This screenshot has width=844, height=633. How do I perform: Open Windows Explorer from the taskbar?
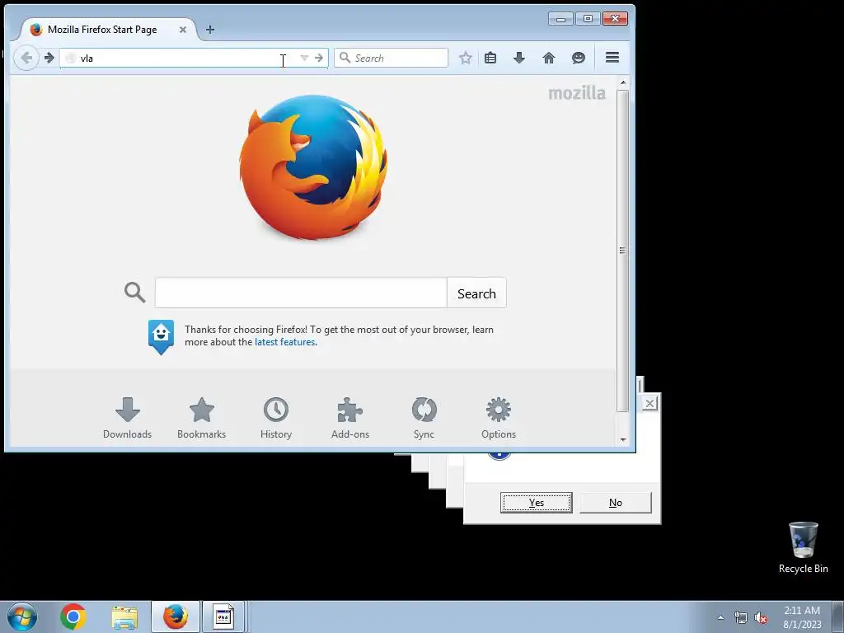[x=124, y=617]
